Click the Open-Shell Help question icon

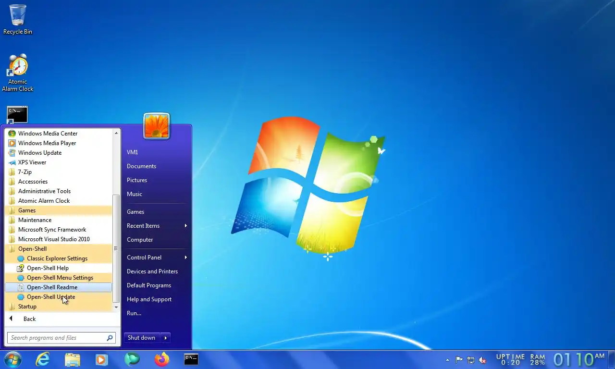pyautogui.click(x=21, y=268)
